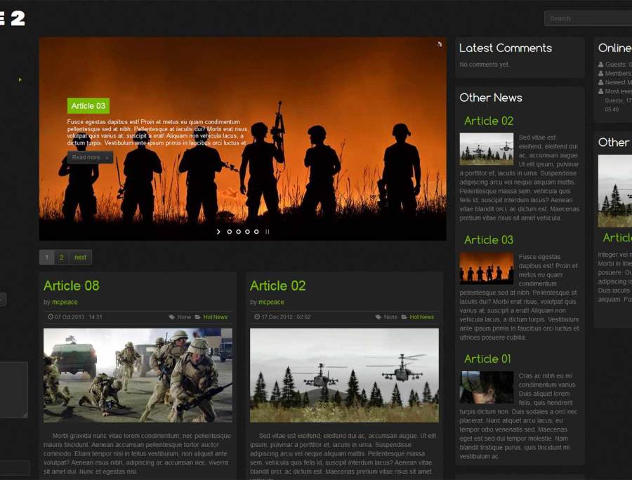The height and width of the screenshot is (480, 632).
Task: Go to page 2 of the article list
Action: (x=62, y=257)
